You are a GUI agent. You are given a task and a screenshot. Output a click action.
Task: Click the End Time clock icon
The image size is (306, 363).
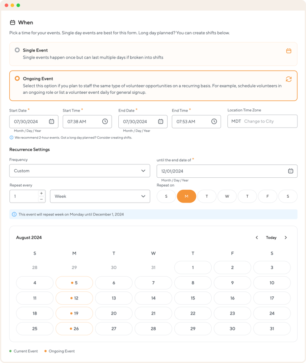pyautogui.click(x=214, y=121)
